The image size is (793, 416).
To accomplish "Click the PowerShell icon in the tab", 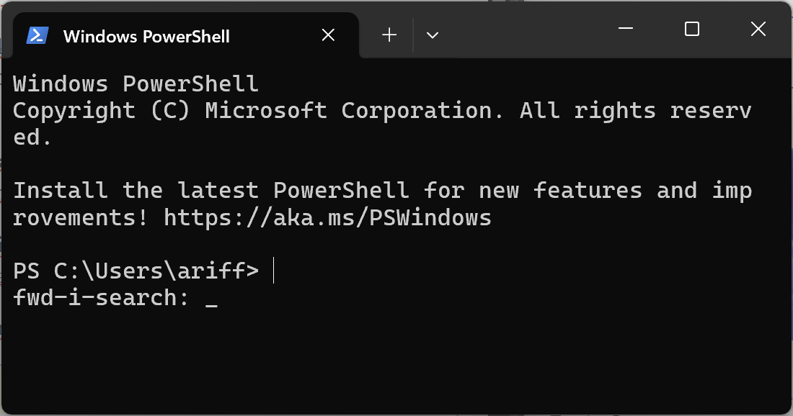I will 37,36.
